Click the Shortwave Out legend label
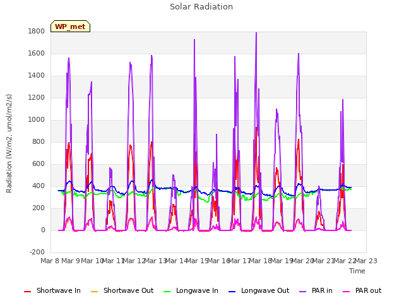 point(128,290)
